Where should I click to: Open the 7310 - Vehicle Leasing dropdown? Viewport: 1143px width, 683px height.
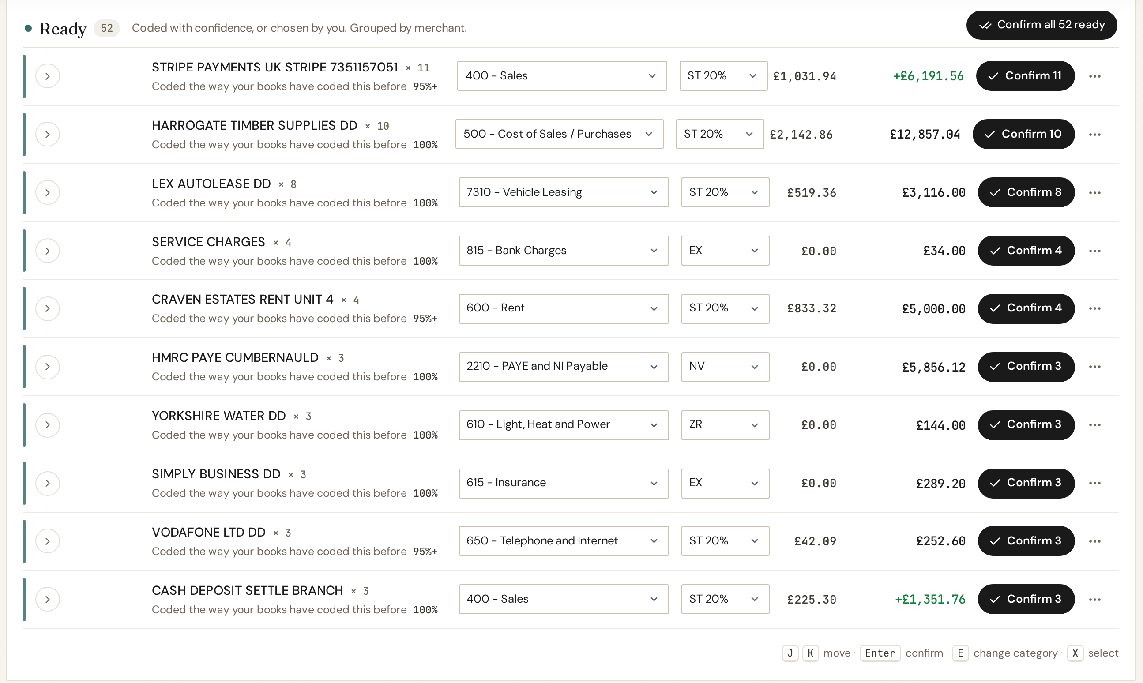[x=564, y=192]
